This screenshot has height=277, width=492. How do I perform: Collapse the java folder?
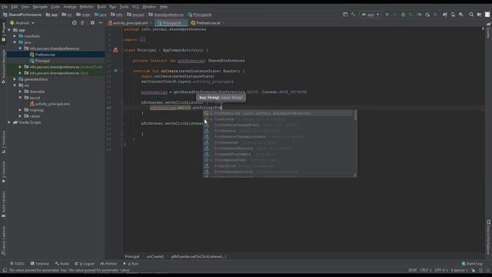15,42
